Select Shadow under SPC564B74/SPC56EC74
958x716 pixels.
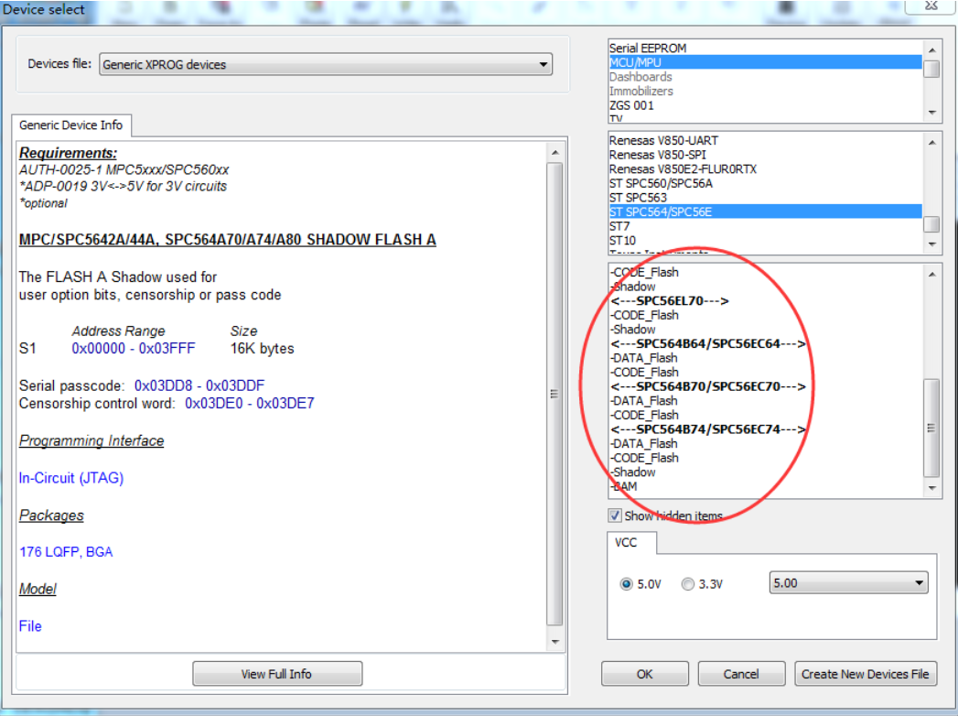pos(765,472)
